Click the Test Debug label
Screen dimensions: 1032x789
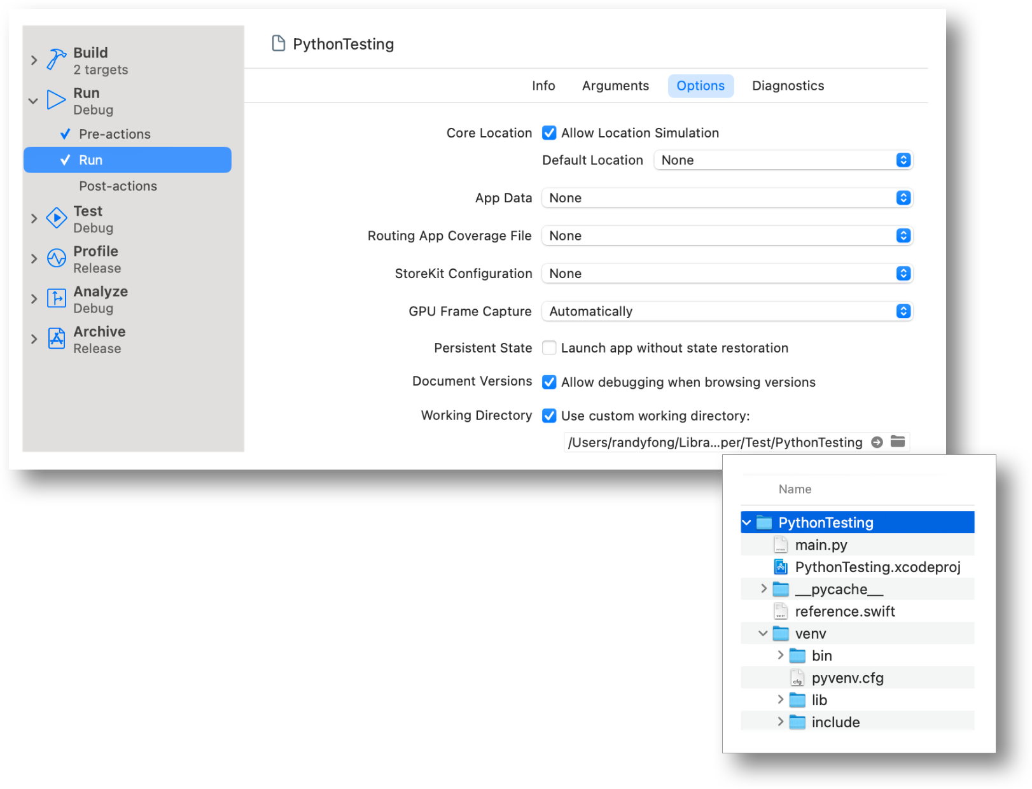tap(93, 220)
